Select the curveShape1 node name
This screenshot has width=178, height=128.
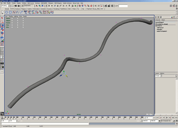click(160, 22)
